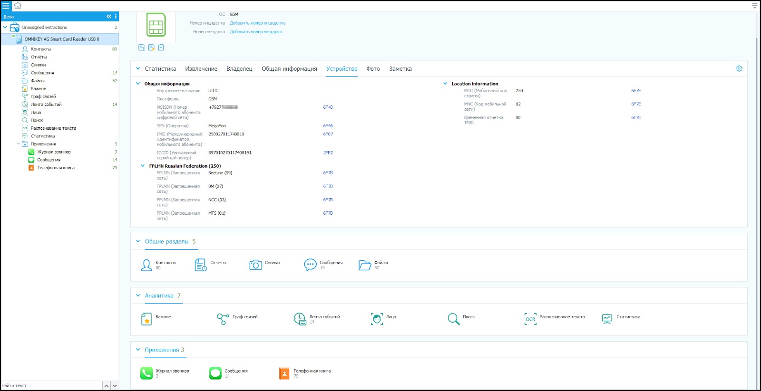Open 6F07 file link for IMSI
This screenshot has width=761, height=391.
click(x=328, y=134)
